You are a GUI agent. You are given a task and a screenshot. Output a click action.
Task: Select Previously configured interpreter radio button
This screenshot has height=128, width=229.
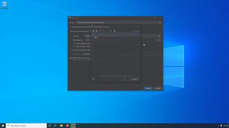pos(71,50)
